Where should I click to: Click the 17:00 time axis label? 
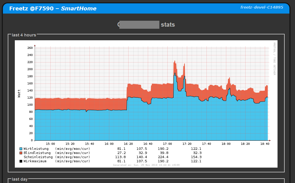click(167, 144)
